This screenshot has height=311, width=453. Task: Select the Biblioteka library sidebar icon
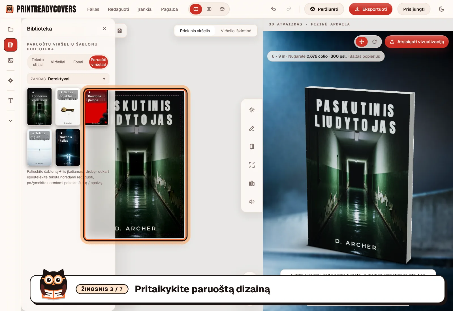coord(10,45)
